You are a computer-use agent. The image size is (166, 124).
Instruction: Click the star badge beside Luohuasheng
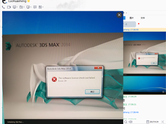28,1
